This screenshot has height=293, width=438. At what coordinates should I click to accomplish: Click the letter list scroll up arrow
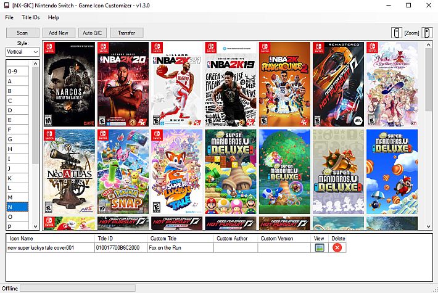coord(36,64)
